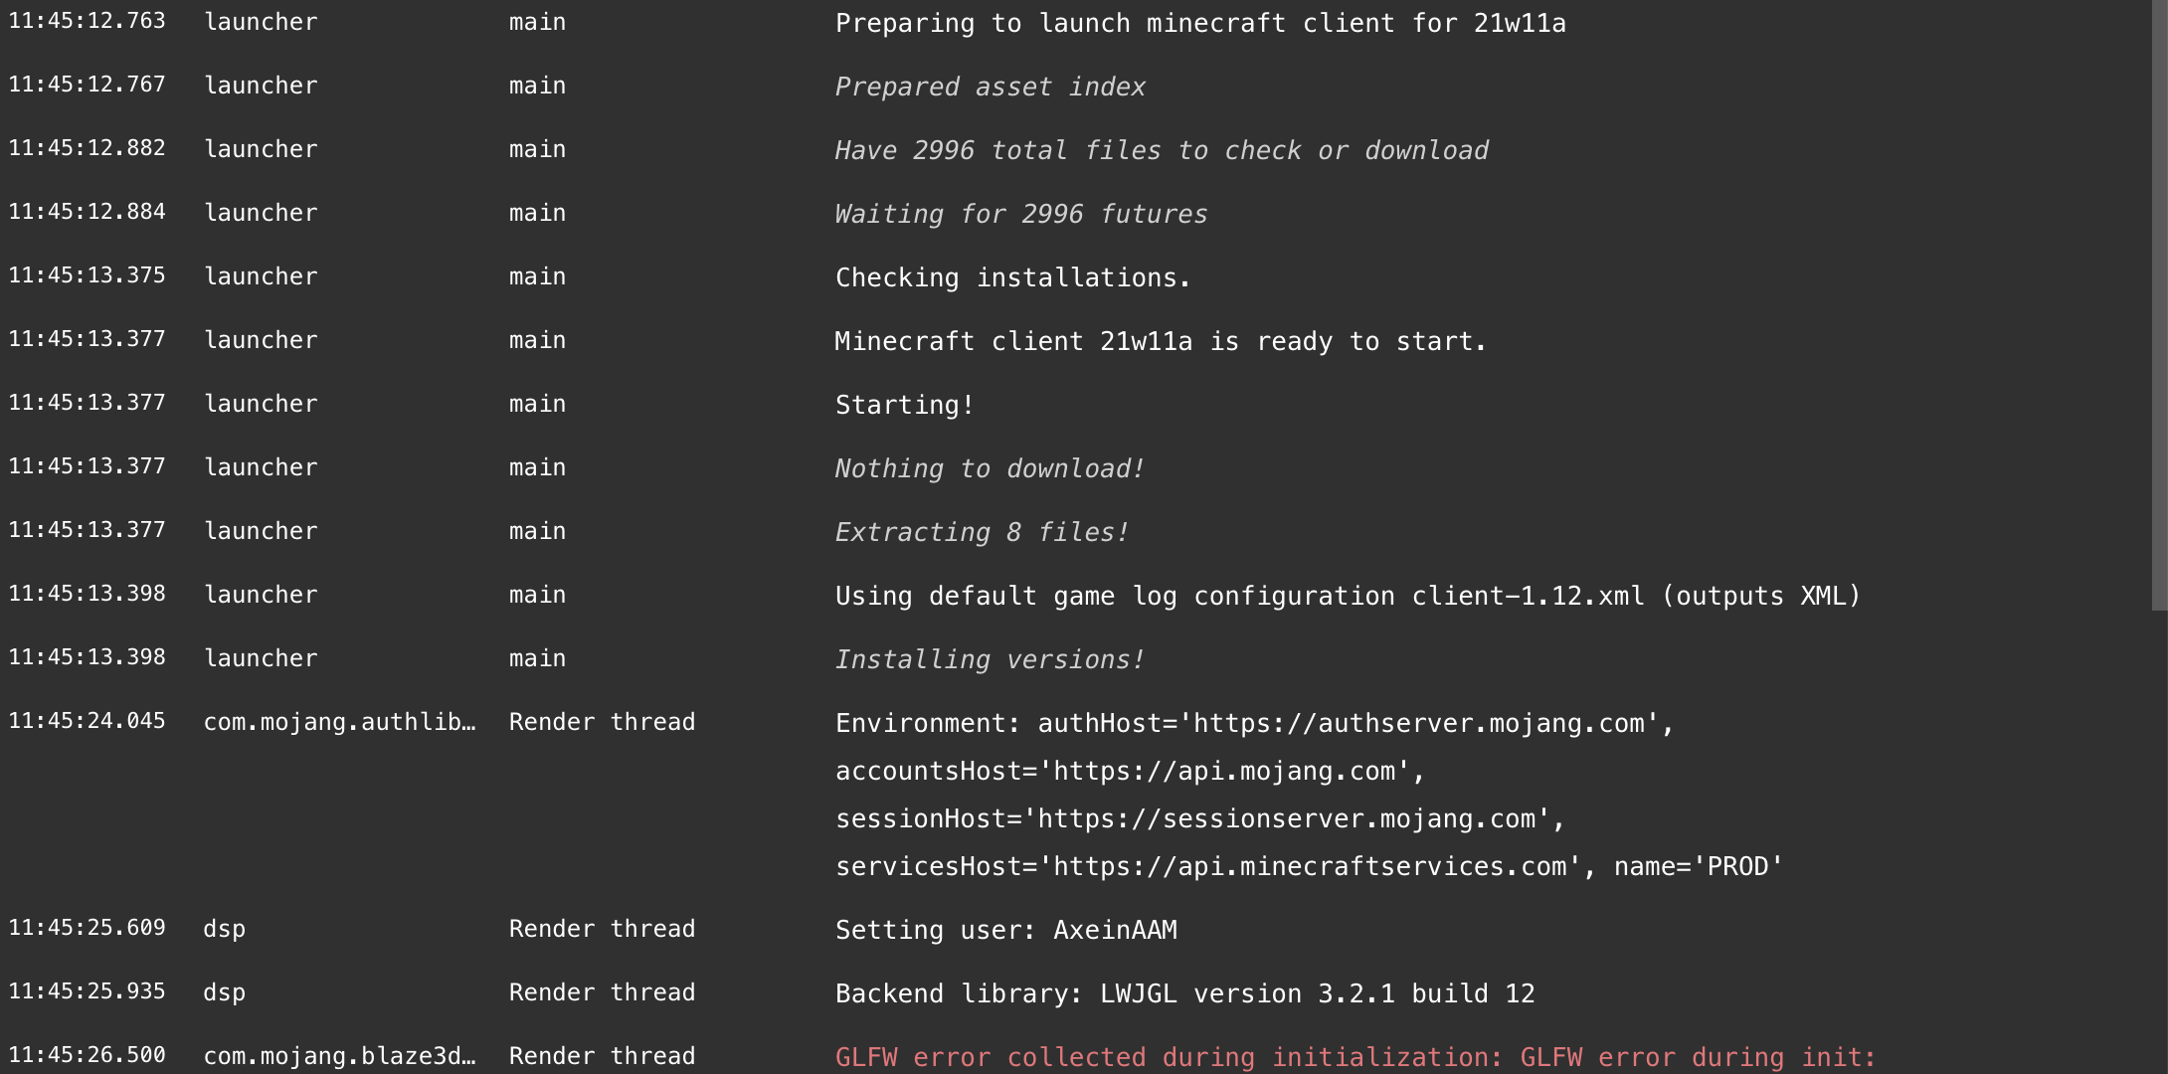Screen dimensions: 2168x1074
Task: Select the 'Installing versions!' log entry
Action: [x=990, y=659]
